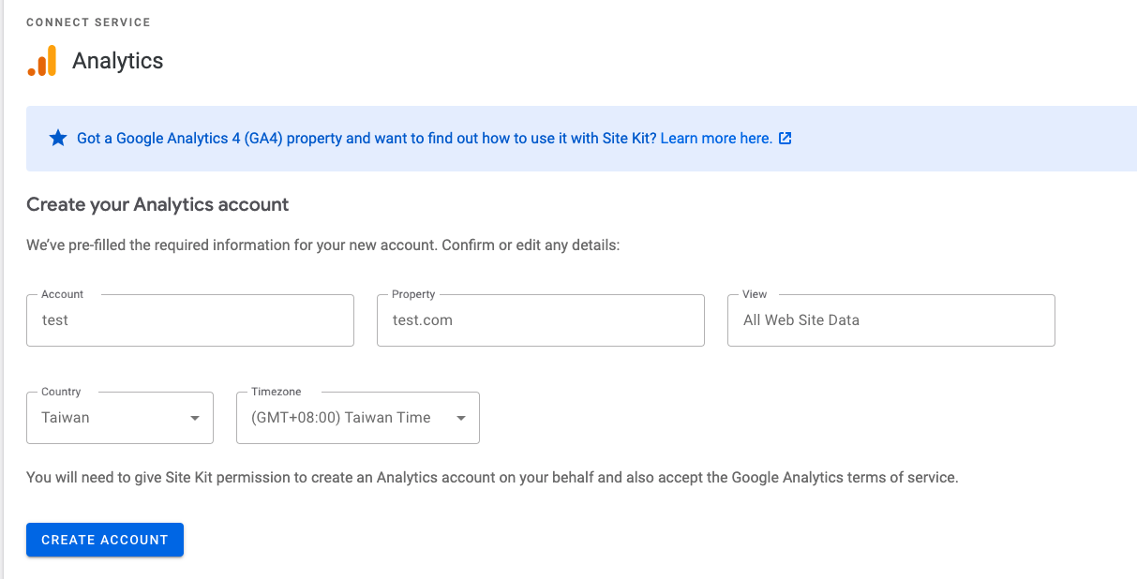The image size is (1137, 579).
Task: Select the 'CONNECT SERVICE' label text
Action: (x=88, y=22)
